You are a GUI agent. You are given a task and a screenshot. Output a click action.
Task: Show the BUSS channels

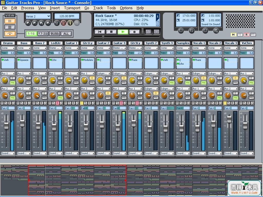point(54,34)
